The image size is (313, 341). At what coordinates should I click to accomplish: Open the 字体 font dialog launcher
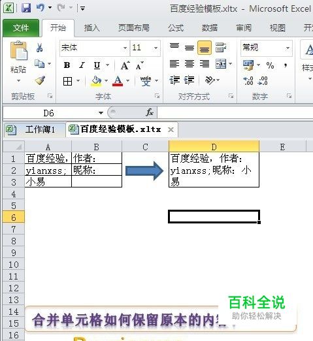coord(157,96)
